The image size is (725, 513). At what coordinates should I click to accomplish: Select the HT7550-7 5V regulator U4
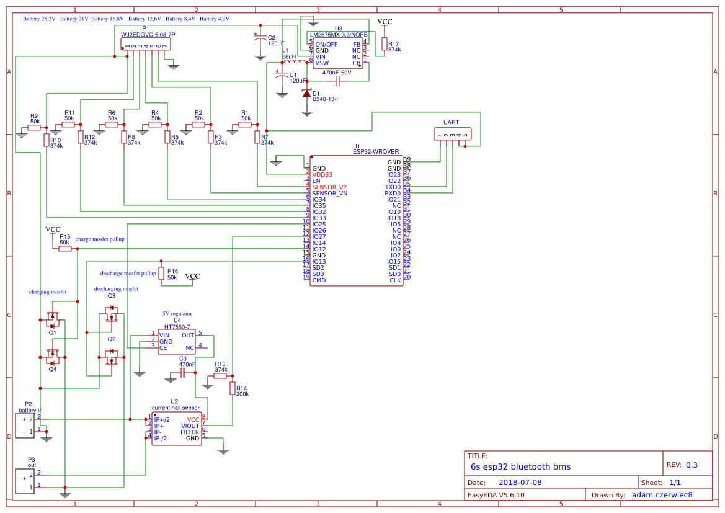click(x=177, y=341)
